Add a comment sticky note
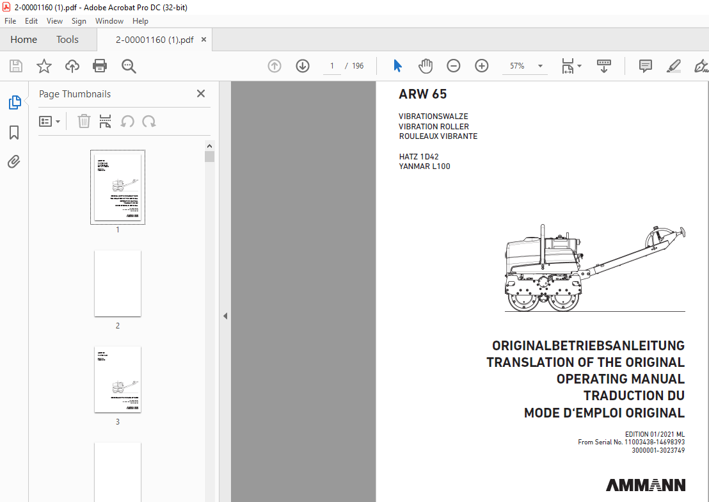The width and height of the screenshot is (709, 502). pyautogui.click(x=645, y=66)
